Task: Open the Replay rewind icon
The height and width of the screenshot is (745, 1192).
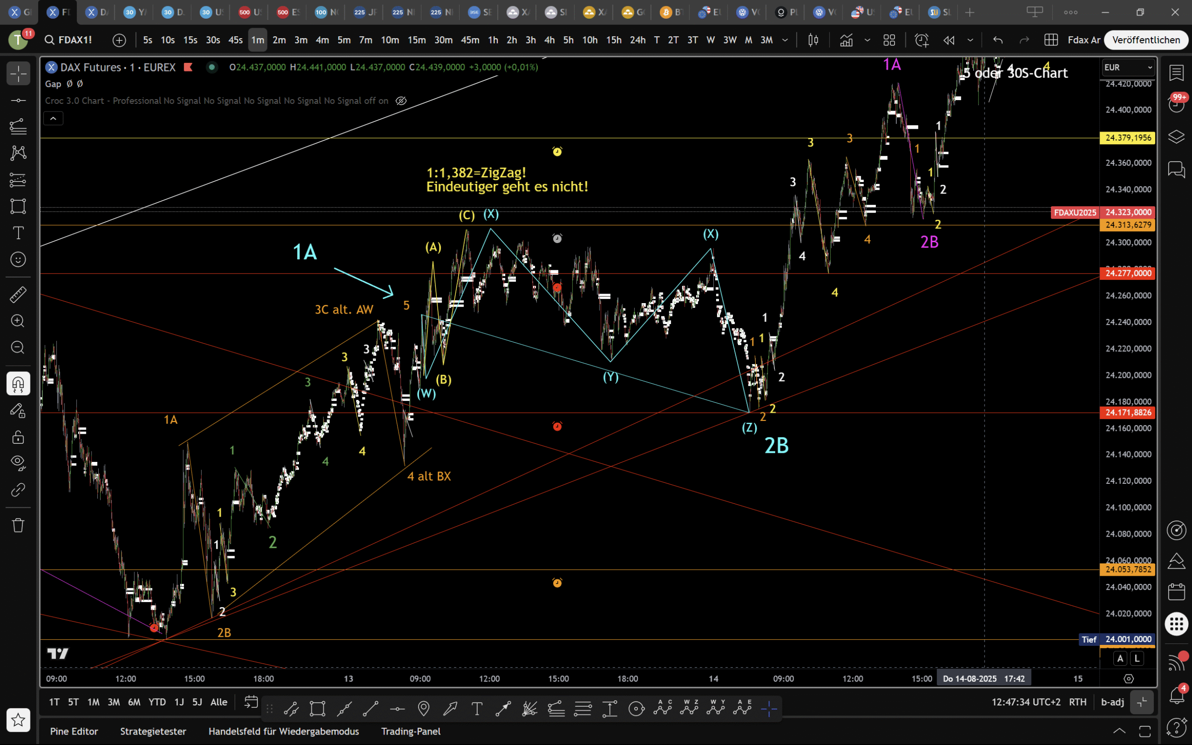Action: 948,40
